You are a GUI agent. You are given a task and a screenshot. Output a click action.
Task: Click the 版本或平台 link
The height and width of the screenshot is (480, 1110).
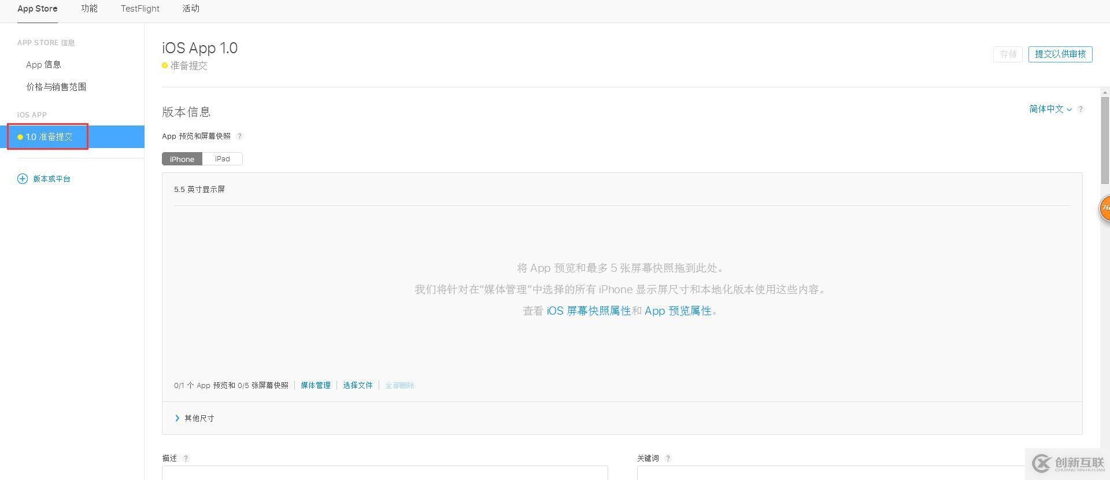51,179
